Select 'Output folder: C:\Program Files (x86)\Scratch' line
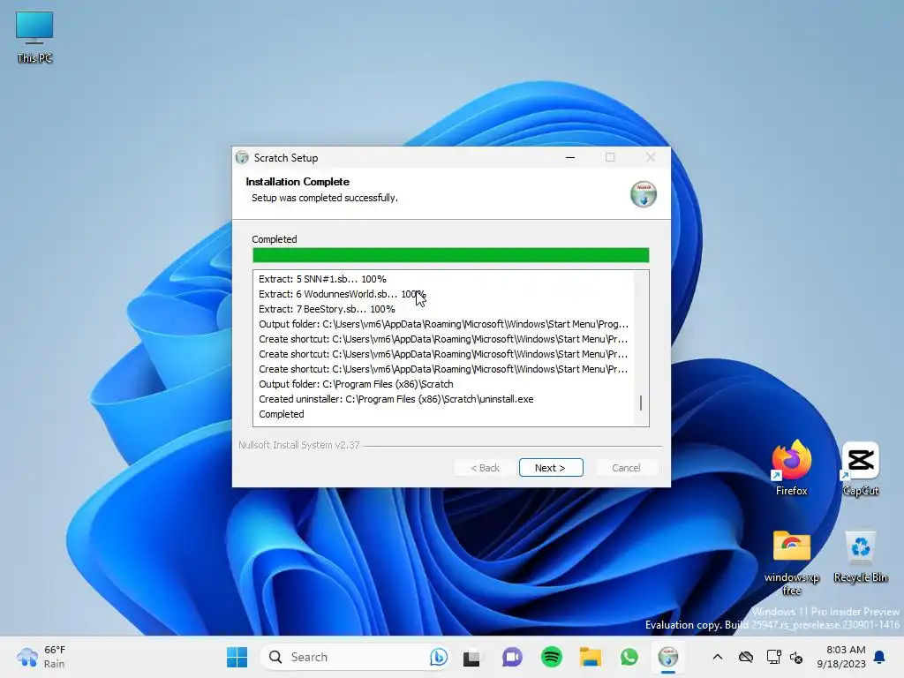Screen dimensions: 904x678 click(x=356, y=384)
